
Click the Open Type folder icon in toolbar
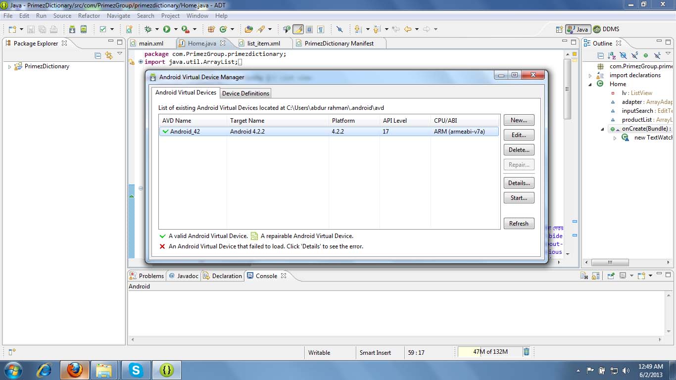(249, 29)
